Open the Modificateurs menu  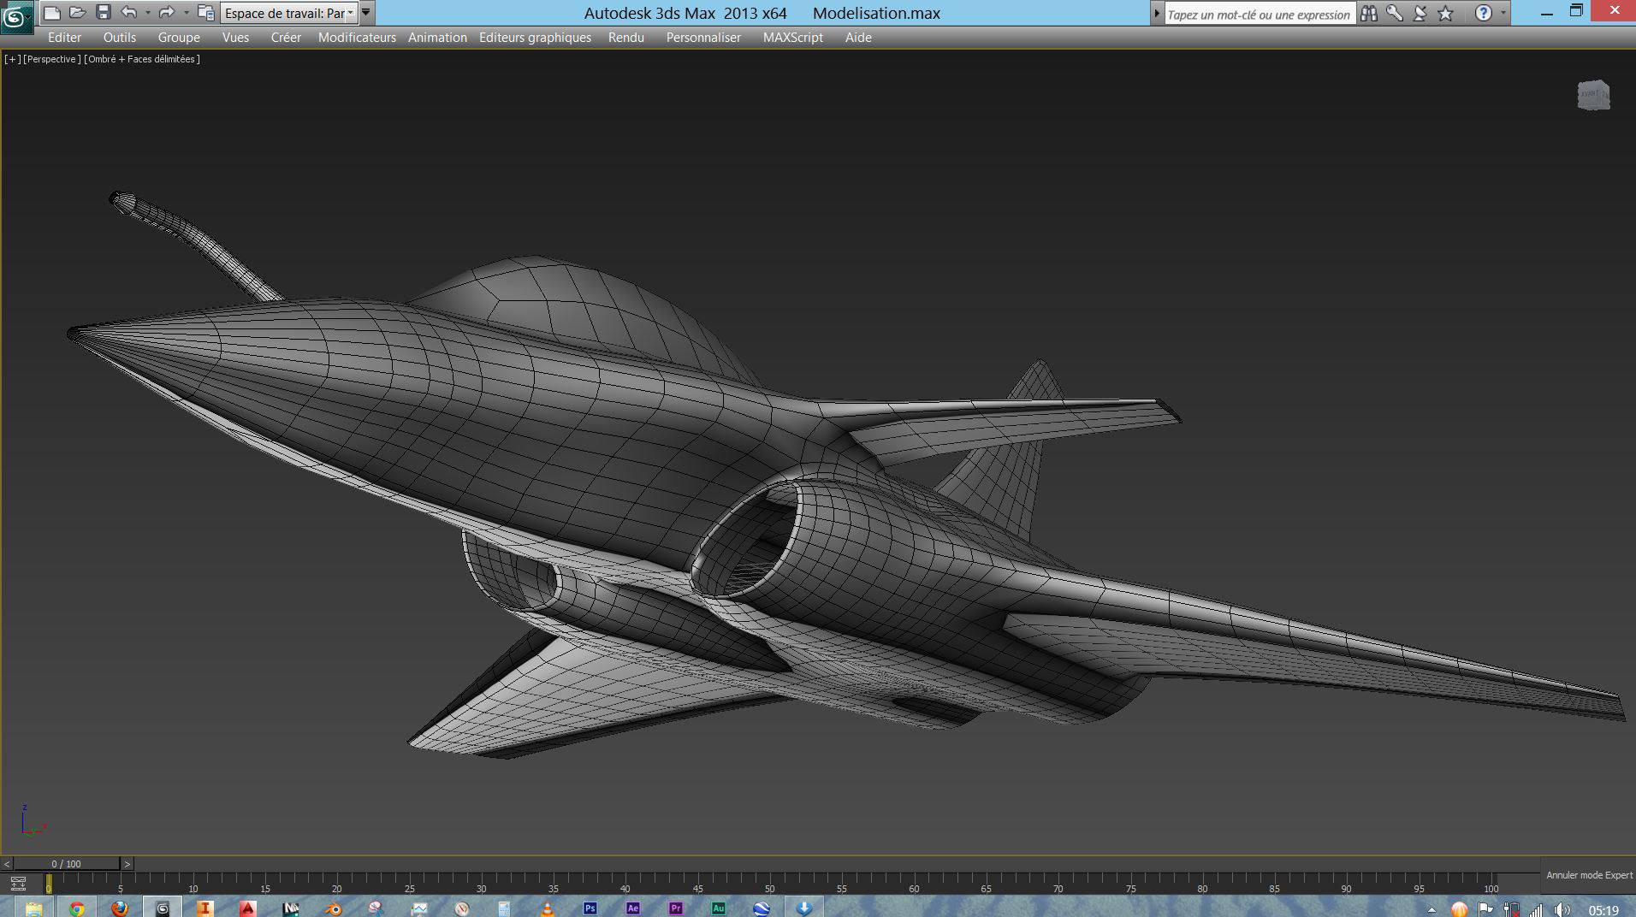pyautogui.click(x=357, y=38)
